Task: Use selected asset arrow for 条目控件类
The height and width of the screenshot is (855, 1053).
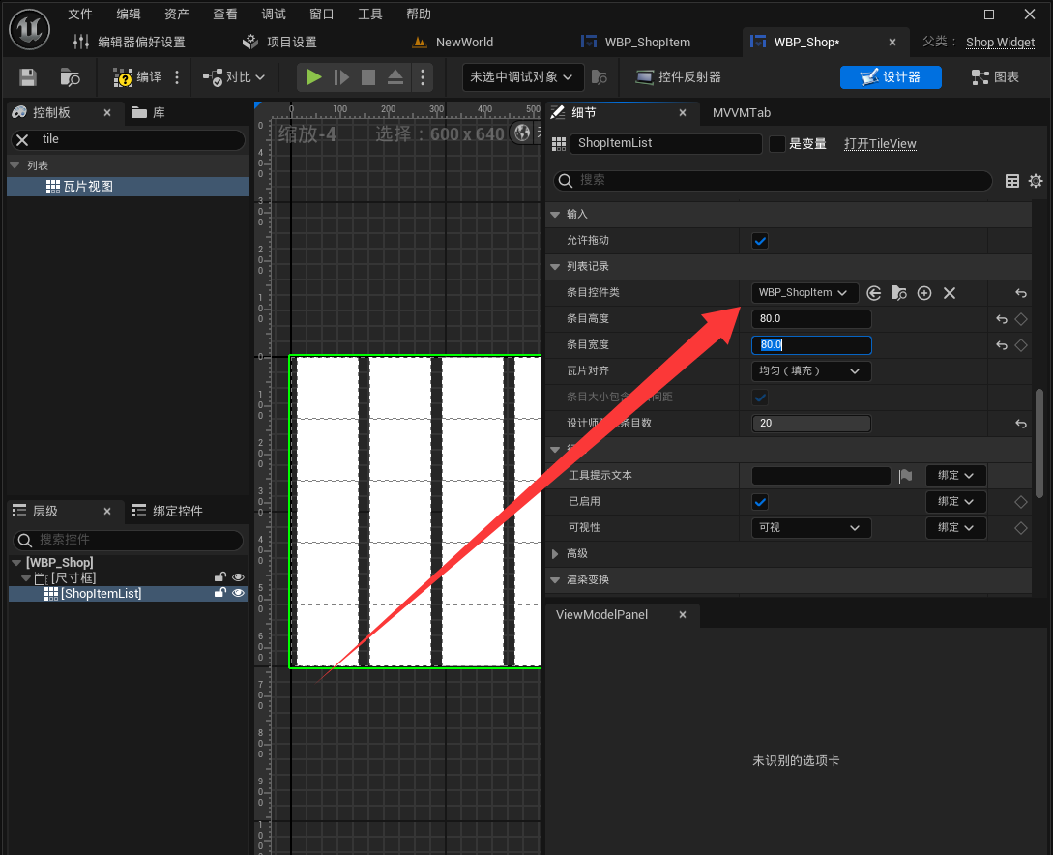Action: coord(874,293)
